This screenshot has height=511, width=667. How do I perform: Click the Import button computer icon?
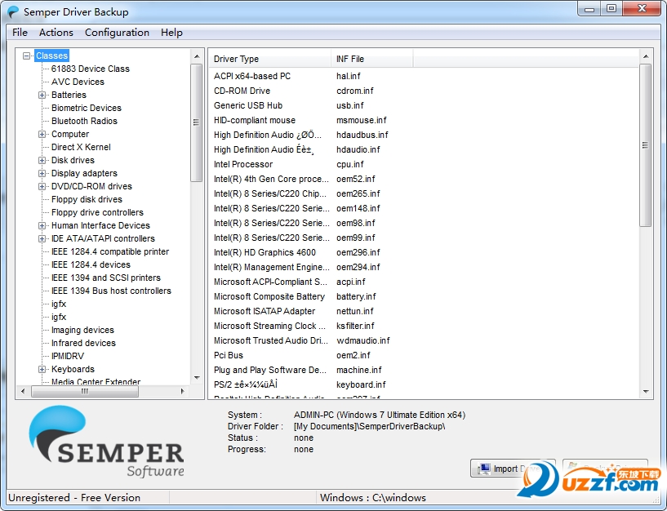[x=483, y=469]
